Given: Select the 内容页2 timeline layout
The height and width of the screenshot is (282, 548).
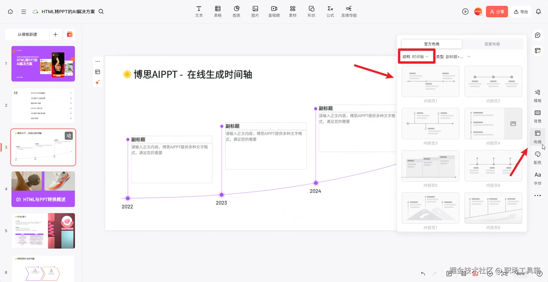Looking at the screenshot, I should [x=493, y=81].
